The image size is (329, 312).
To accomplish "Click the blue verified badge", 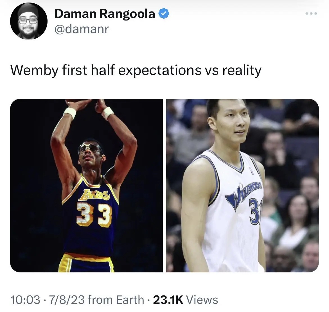I will click(x=164, y=14).
